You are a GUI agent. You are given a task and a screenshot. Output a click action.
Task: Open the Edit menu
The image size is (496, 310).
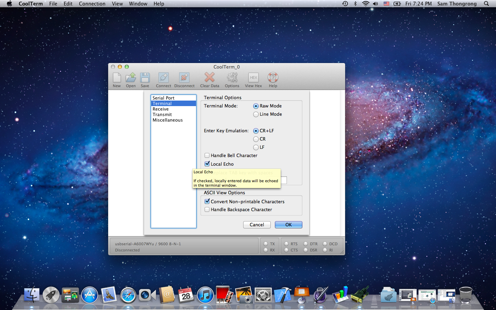click(68, 4)
